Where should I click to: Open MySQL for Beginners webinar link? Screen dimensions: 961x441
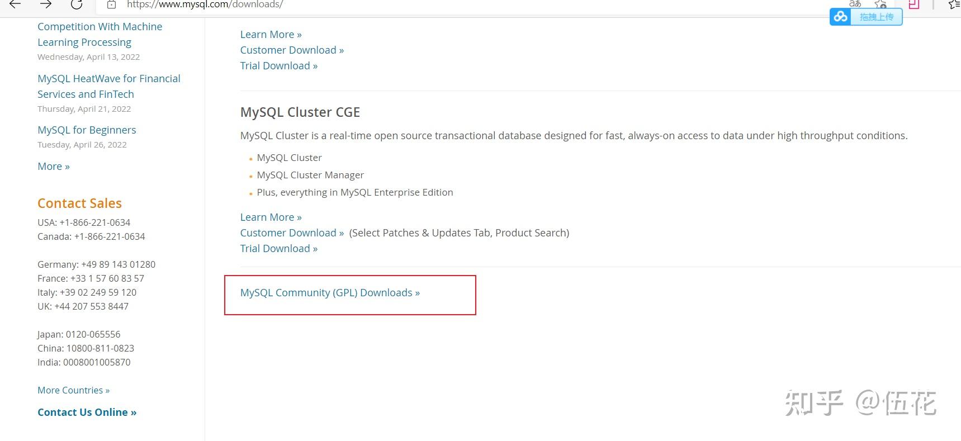click(87, 130)
